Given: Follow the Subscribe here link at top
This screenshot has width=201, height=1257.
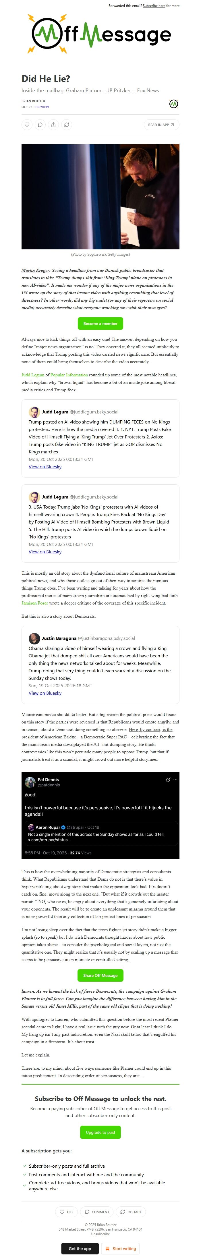Looking at the screenshot, I should [x=154, y=6].
